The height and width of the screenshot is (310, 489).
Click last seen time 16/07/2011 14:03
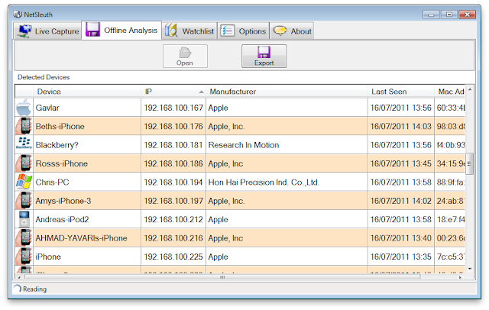point(400,126)
